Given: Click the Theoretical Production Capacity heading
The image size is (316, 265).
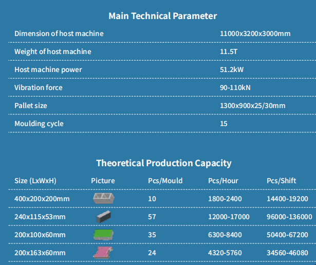Looking at the screenshot, I should click(x=163, y=163).
